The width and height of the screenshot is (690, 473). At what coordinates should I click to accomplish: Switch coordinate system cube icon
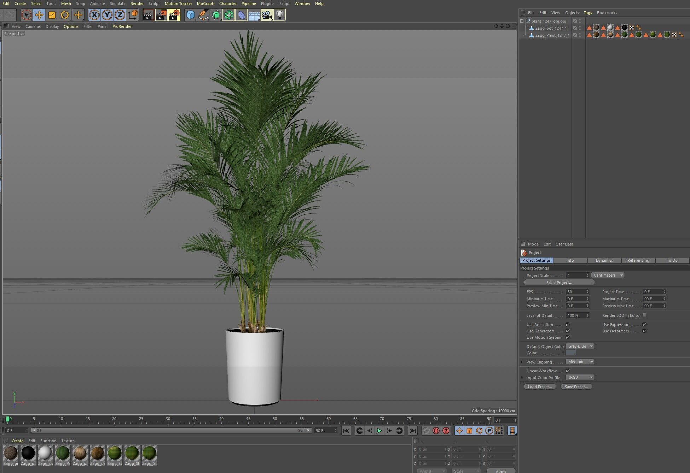[133, 15]
